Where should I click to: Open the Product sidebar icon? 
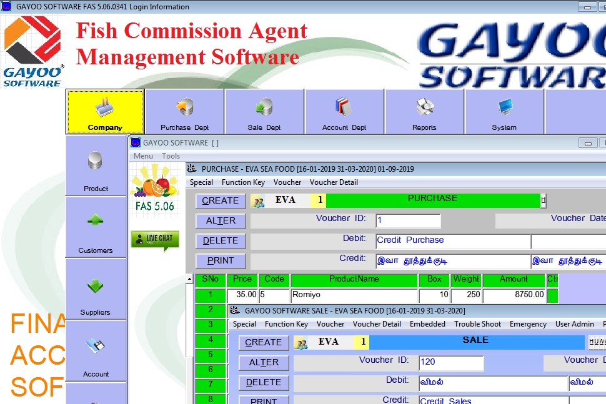pyautogui.click(x=96, y=160)
